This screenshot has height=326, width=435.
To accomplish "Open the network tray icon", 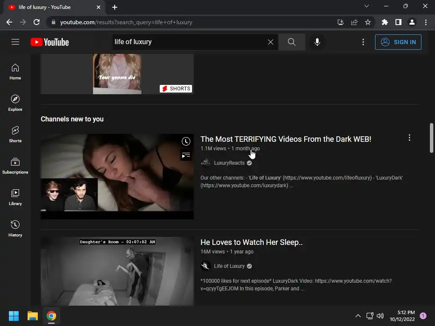I will pos(370,316).
